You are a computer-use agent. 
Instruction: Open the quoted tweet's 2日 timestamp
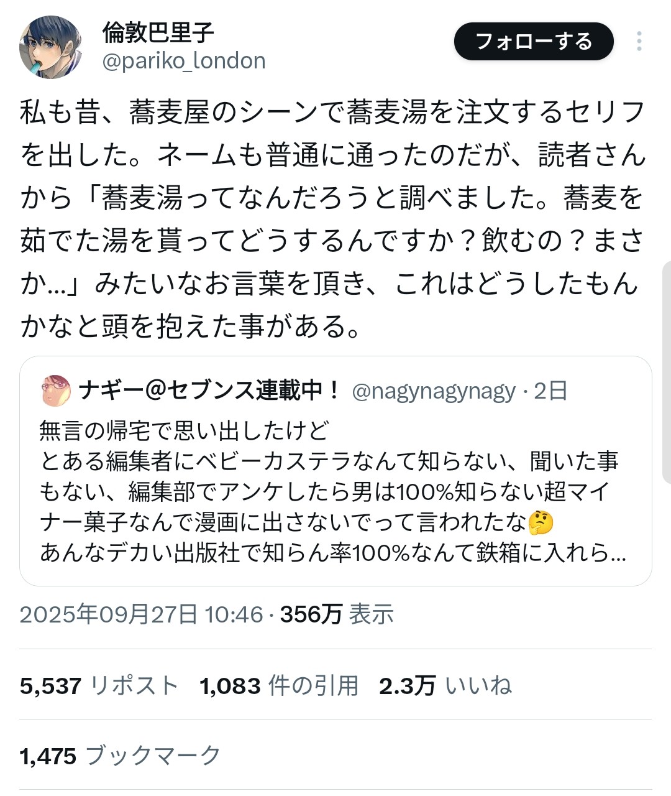coord(550,391)
